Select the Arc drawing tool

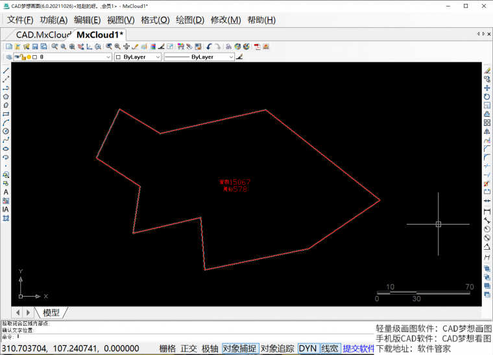coord(6,123)
